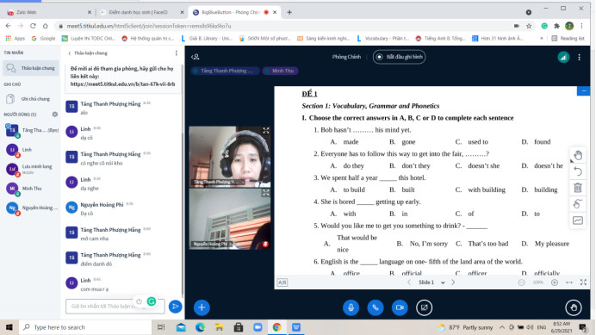Click the undo annotation tool

click(578, 171)
